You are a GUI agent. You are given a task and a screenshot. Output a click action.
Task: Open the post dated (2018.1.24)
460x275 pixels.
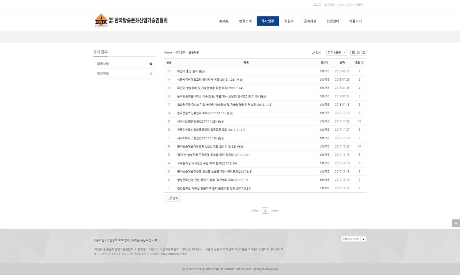click(210, 88)
